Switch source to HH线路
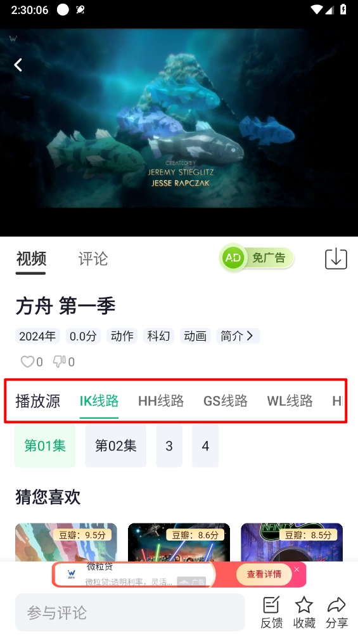 point(161,401)
